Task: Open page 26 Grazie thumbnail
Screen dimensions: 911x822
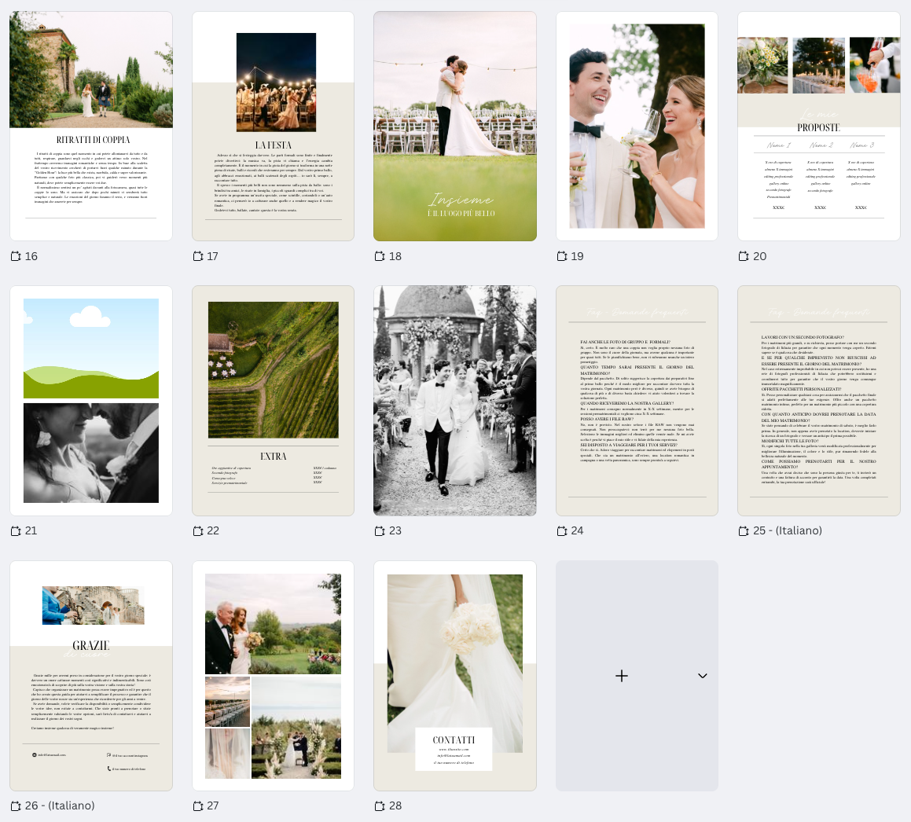Action: (x=91, y=676)
